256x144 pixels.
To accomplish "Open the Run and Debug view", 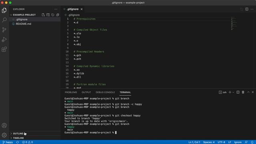I will coord(4,40).
